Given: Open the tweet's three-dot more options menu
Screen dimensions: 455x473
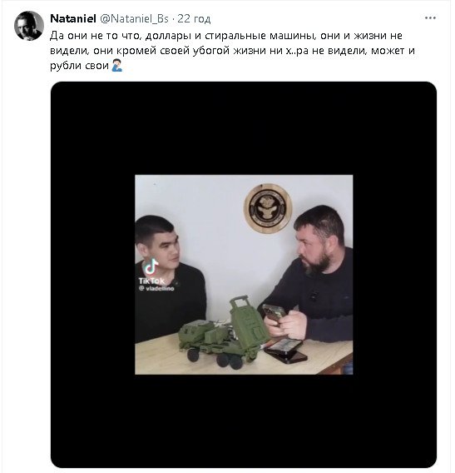Looking at the screenshot, I should coord(430,18).
